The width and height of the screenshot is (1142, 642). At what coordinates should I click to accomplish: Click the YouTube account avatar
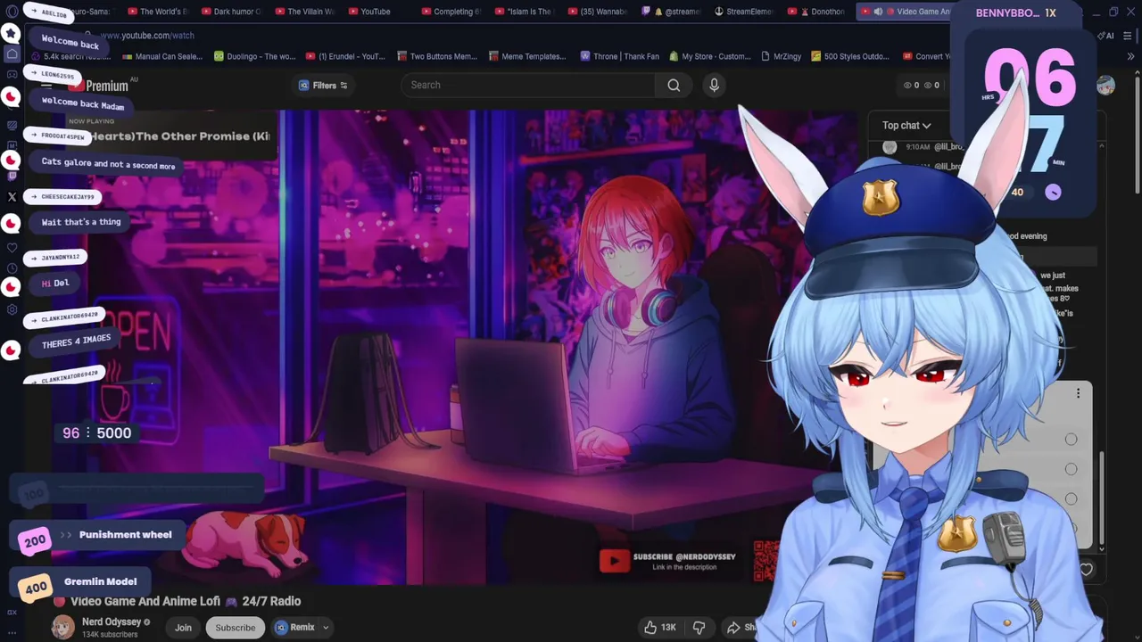coord(1105,86)
